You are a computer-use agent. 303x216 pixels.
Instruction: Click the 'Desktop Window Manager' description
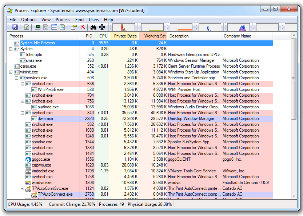coord(191,119)
